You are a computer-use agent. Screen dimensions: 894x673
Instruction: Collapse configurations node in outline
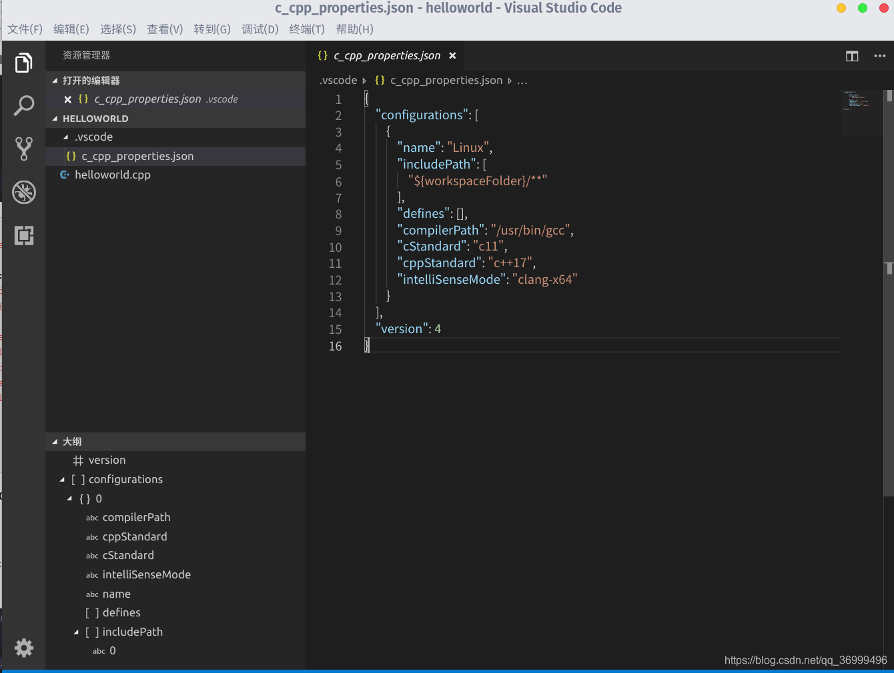coord(62,480)
